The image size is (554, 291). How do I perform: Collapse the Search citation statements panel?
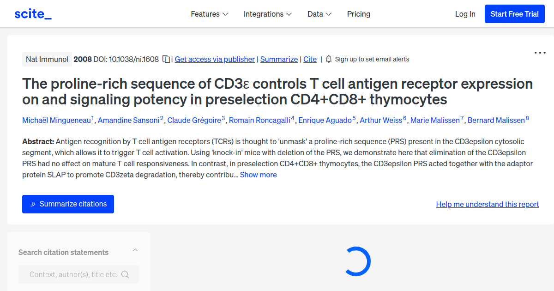coord(135,250)
